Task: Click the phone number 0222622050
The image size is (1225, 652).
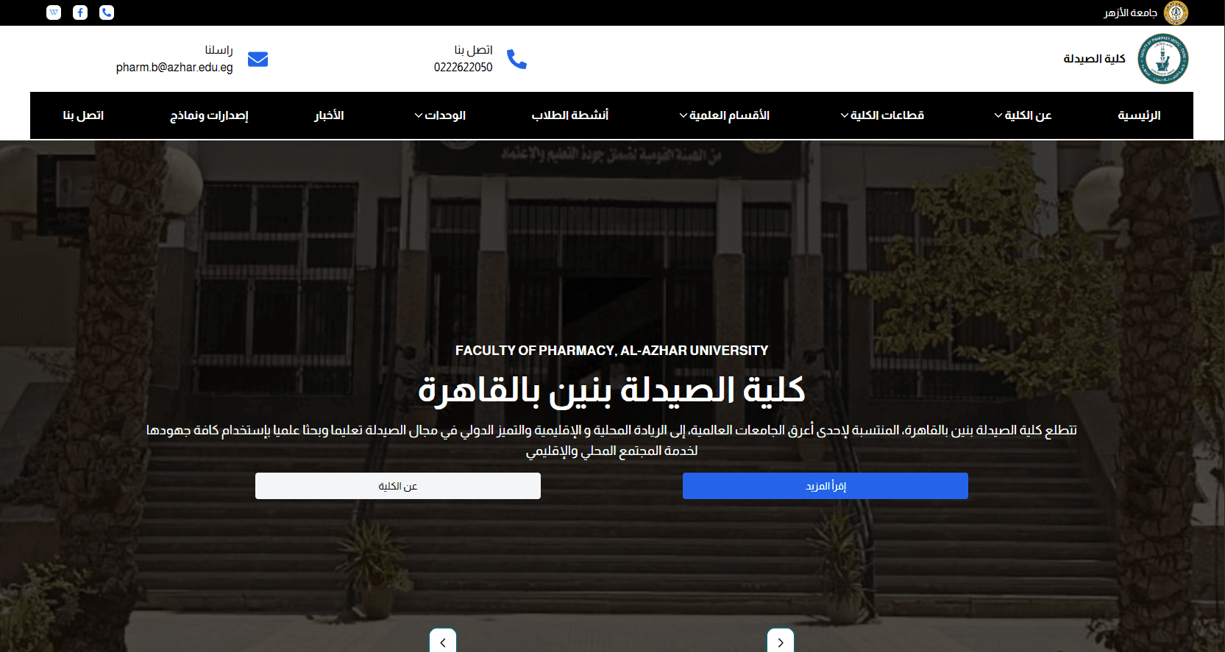Action: [464, 67]
